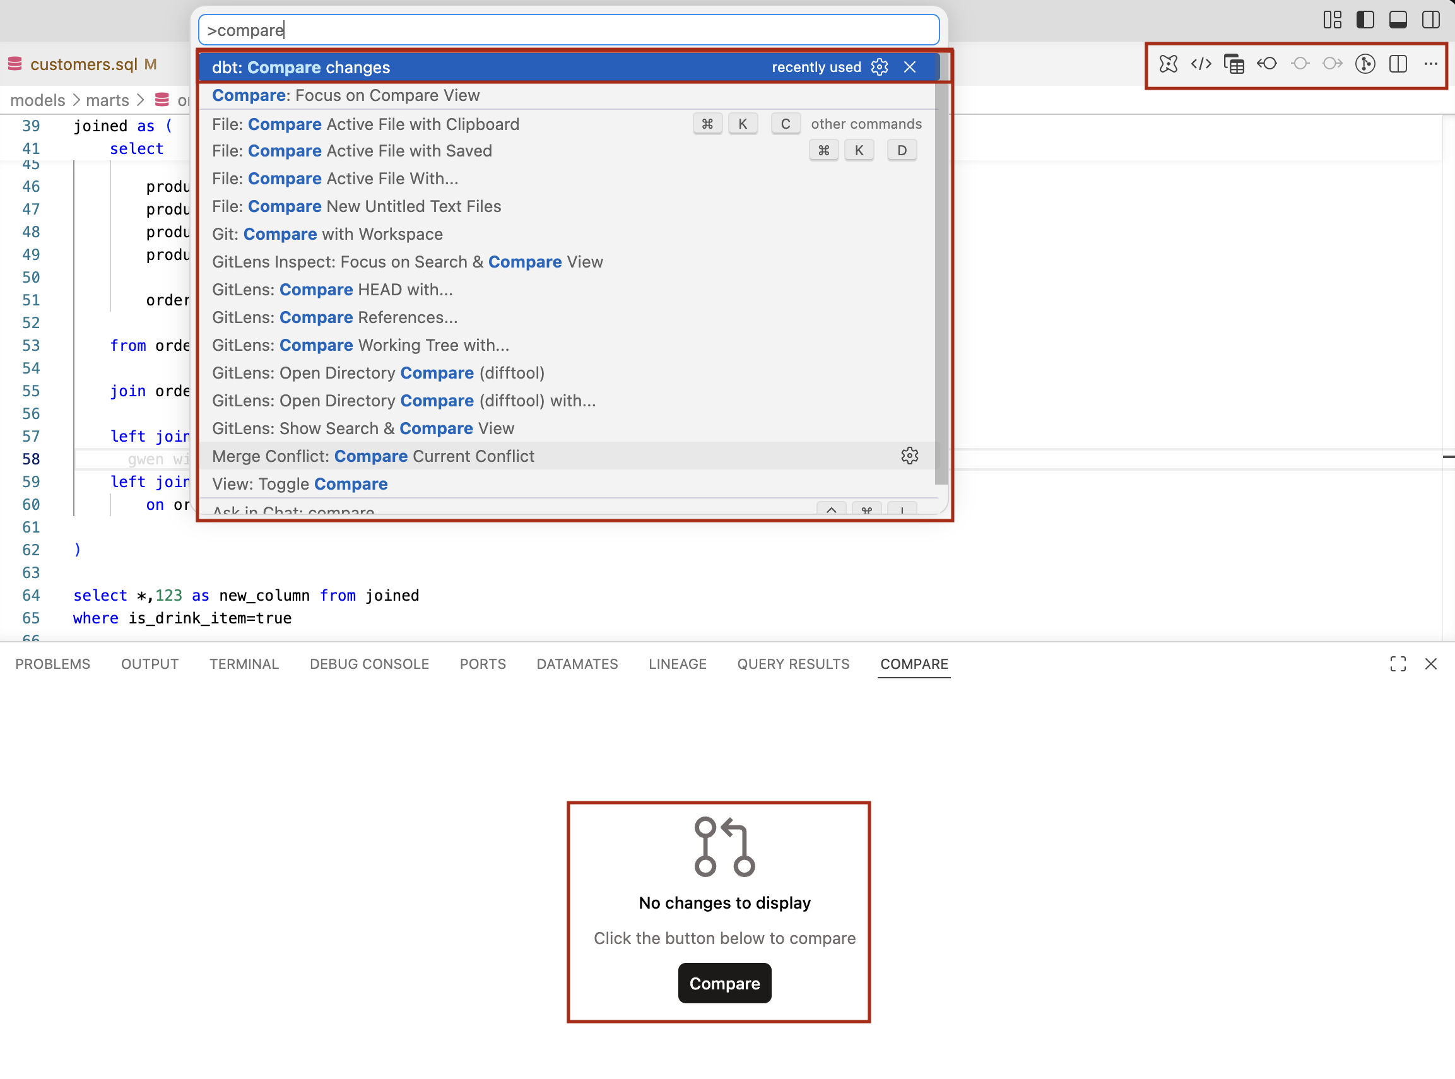Click the open previous change arrow icon
The width and height of the screenshot is (1455, 1079).
1267,64
